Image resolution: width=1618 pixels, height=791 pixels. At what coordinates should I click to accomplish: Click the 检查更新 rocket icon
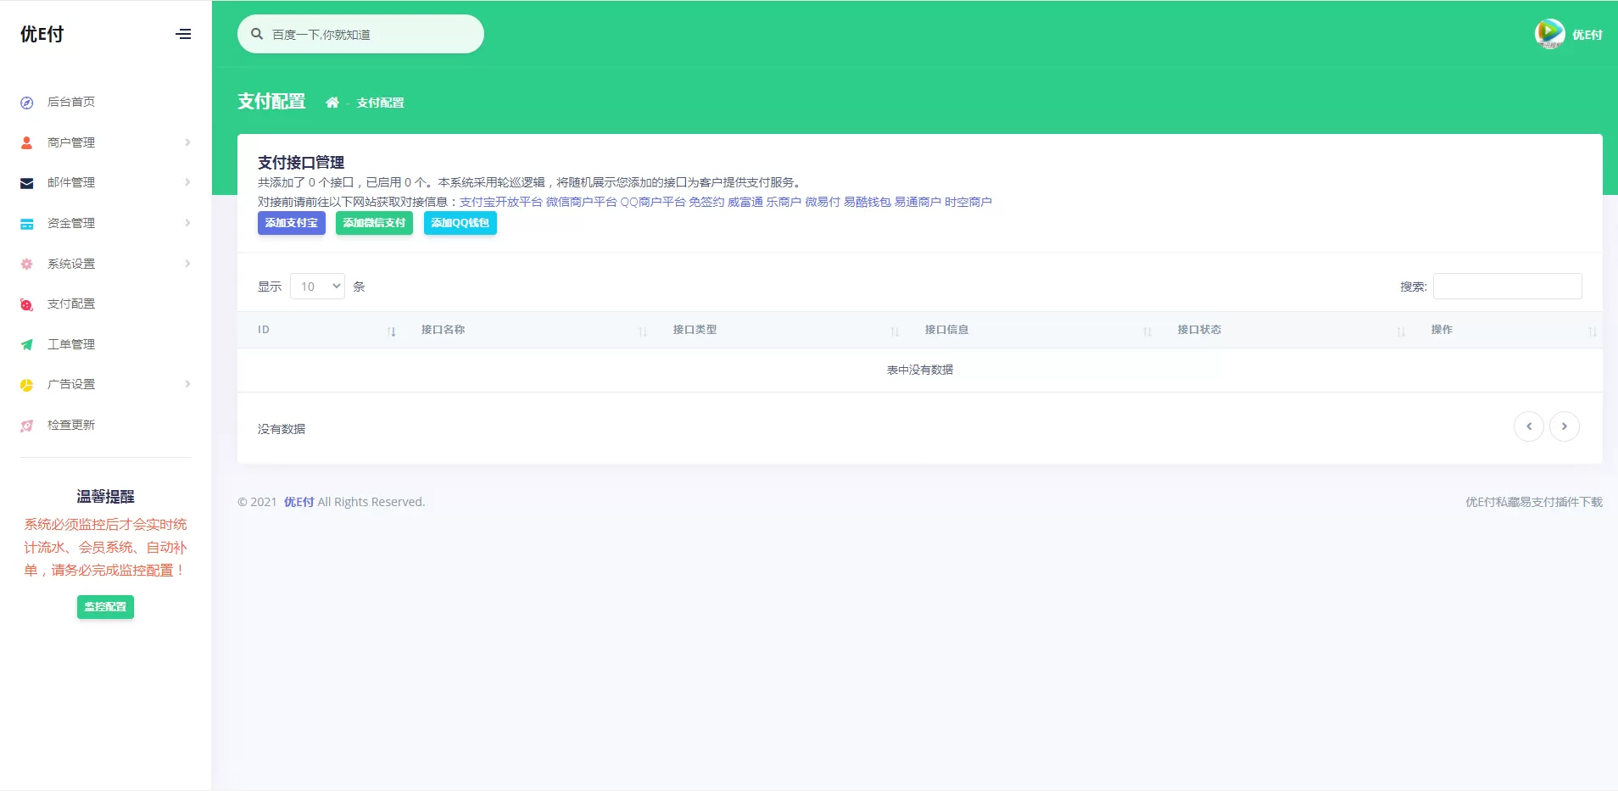pos(27,426)
